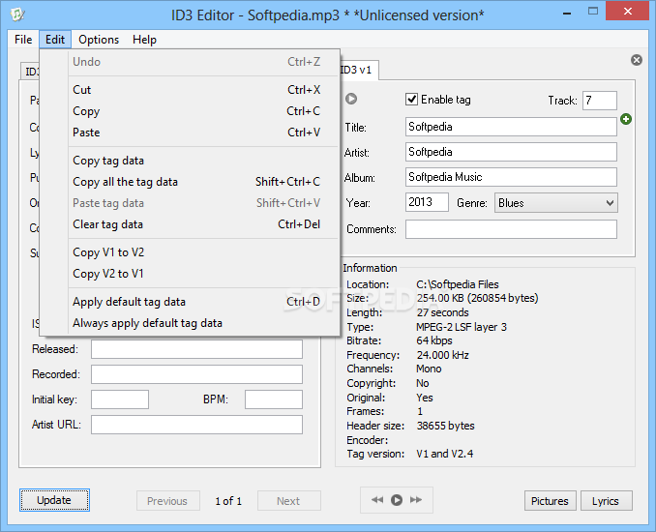The width and height of the screenshot is (656, 532).
Task: Click the frequency value 24.000 kHz
Action: point(442,355)
